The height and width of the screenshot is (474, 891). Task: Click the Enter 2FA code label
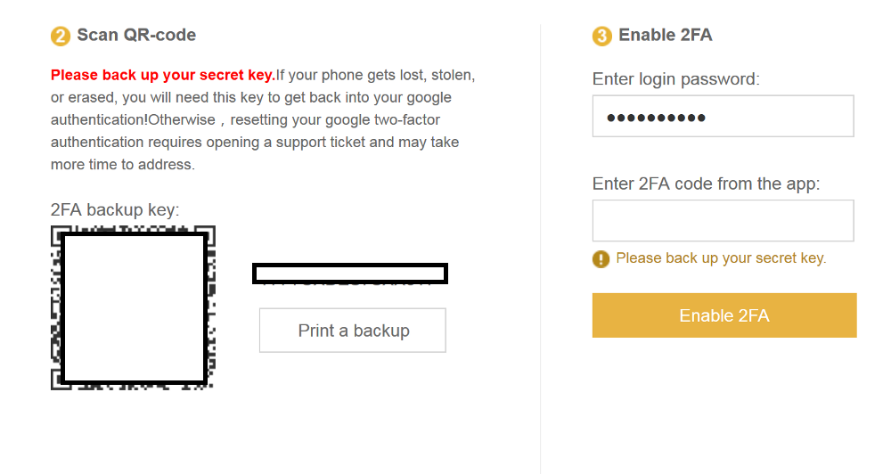coord(706,184)
